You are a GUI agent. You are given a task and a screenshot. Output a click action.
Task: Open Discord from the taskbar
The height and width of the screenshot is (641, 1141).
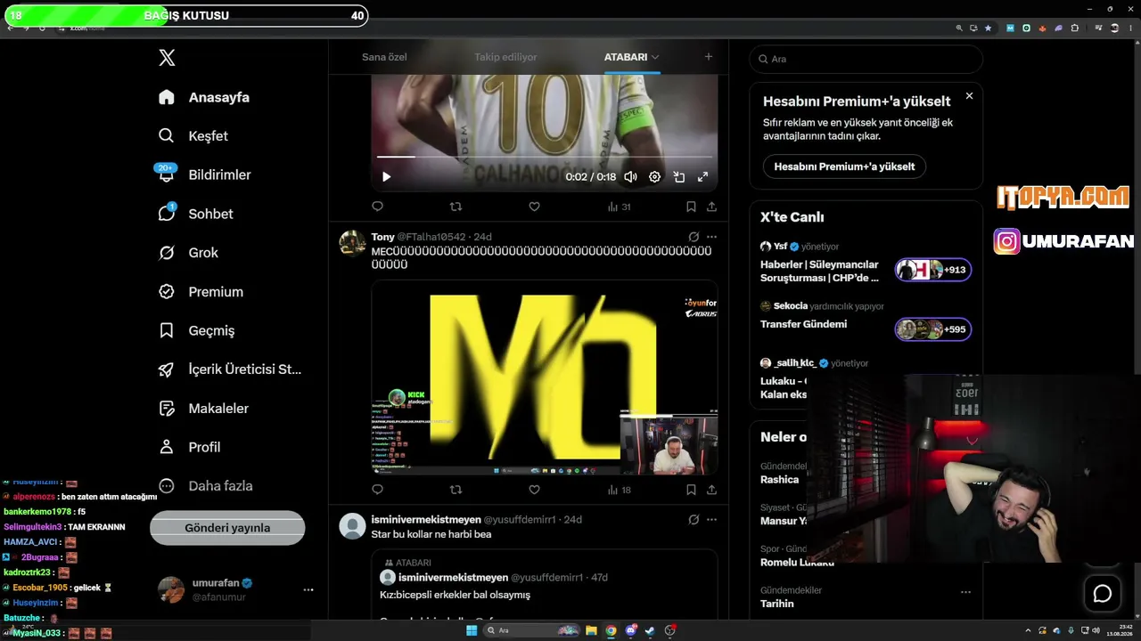pos(631,631)
